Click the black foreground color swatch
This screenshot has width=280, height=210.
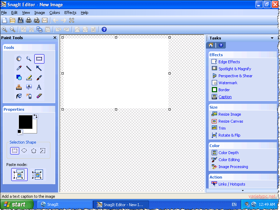[x=26, y=122]
